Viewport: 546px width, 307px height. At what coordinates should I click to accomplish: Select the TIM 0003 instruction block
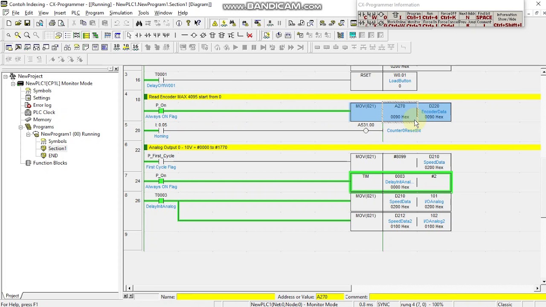[401, 182]
